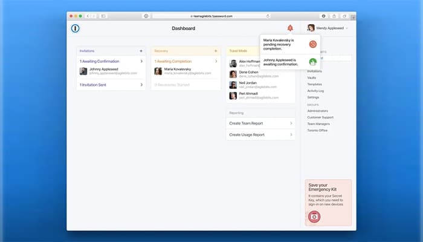
Task: Open Wendy Appleseed account dropdown arrow
Action: tap(347, 28)
